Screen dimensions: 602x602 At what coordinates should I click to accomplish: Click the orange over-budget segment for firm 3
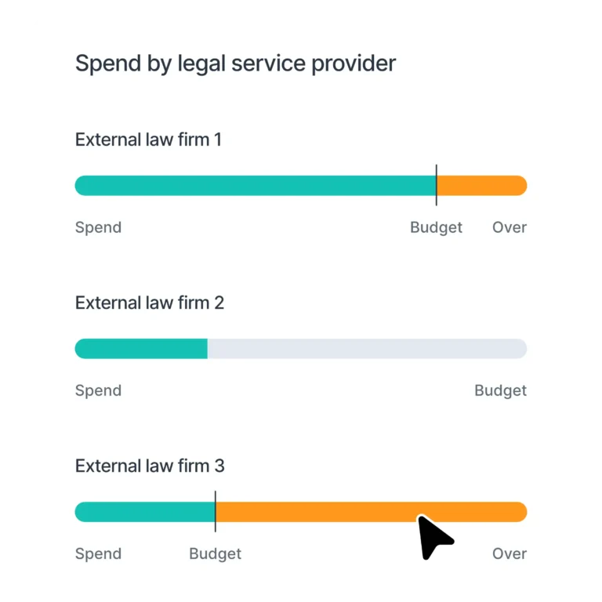coord(329,512)
